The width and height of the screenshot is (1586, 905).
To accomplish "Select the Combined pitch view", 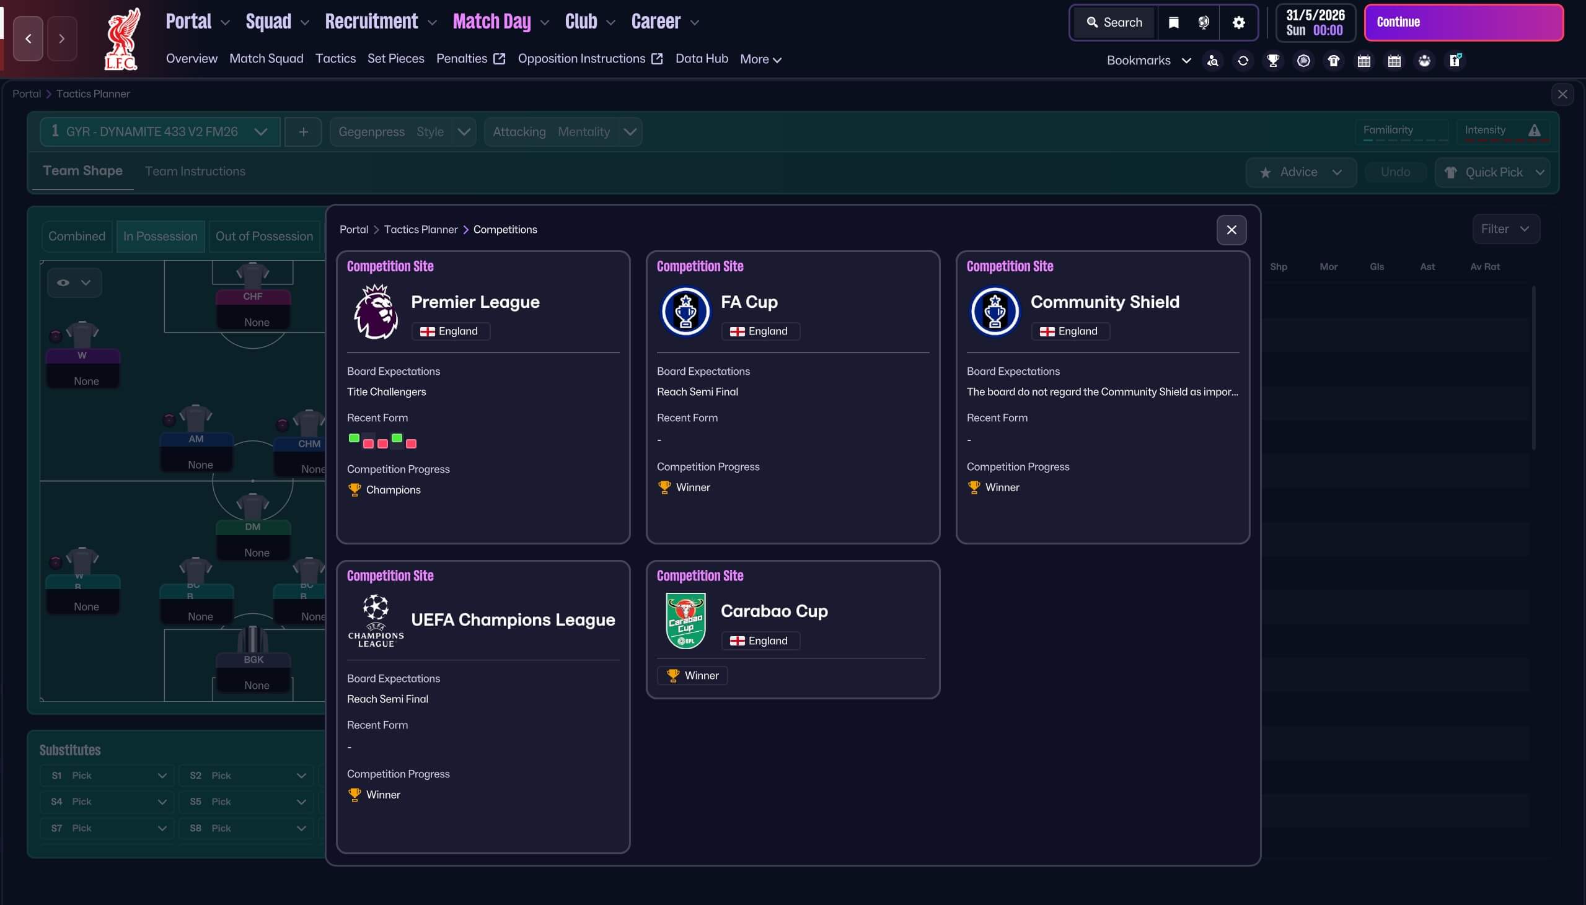I will (76, 236).
